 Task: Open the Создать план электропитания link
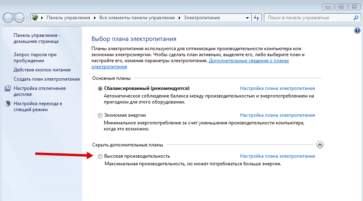pyautogui.click(x=46, y=79)
